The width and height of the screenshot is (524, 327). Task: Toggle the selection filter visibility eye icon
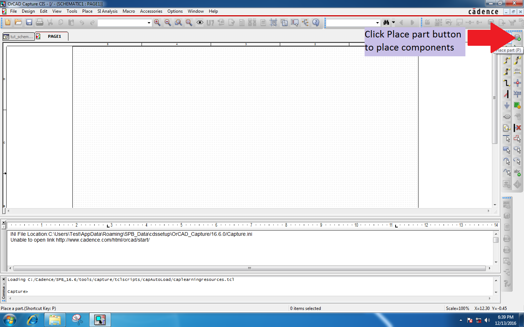[x=199, y=23]
